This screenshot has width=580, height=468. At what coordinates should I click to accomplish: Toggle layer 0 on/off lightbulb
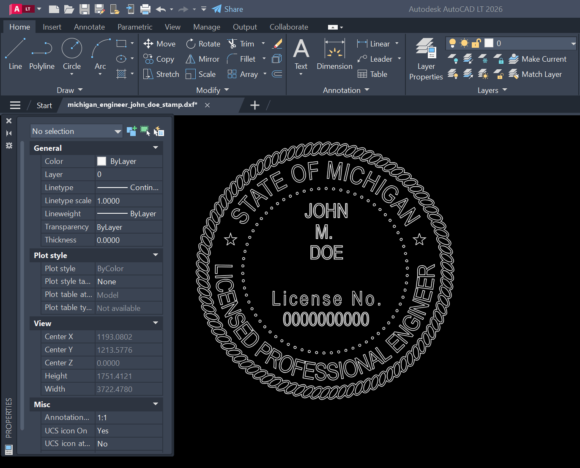pyautogui.click(x=452, y=43)
